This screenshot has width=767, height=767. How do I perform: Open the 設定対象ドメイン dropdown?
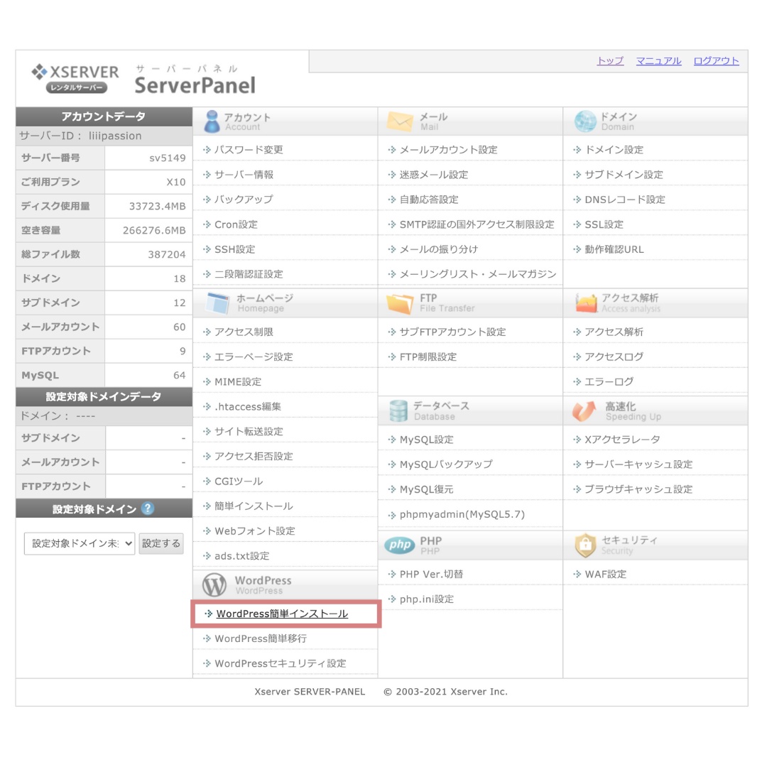(x=80, y=543)
